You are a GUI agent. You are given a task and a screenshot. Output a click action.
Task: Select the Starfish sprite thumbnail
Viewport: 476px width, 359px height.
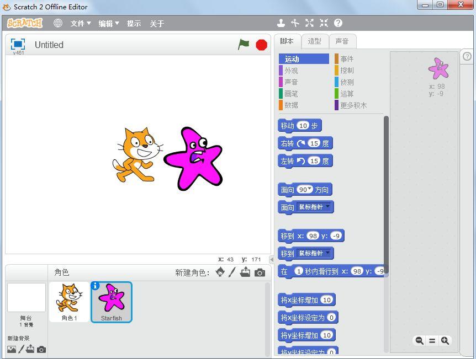click(112, 302)
